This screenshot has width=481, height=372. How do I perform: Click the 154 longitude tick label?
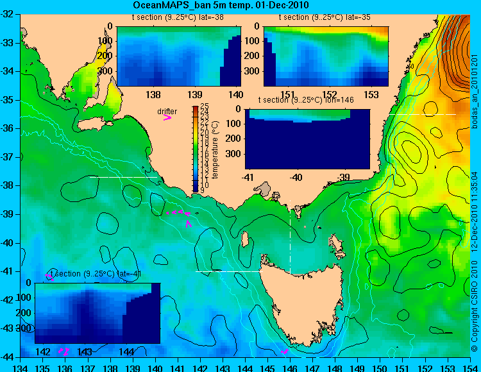tap(470, 368)
